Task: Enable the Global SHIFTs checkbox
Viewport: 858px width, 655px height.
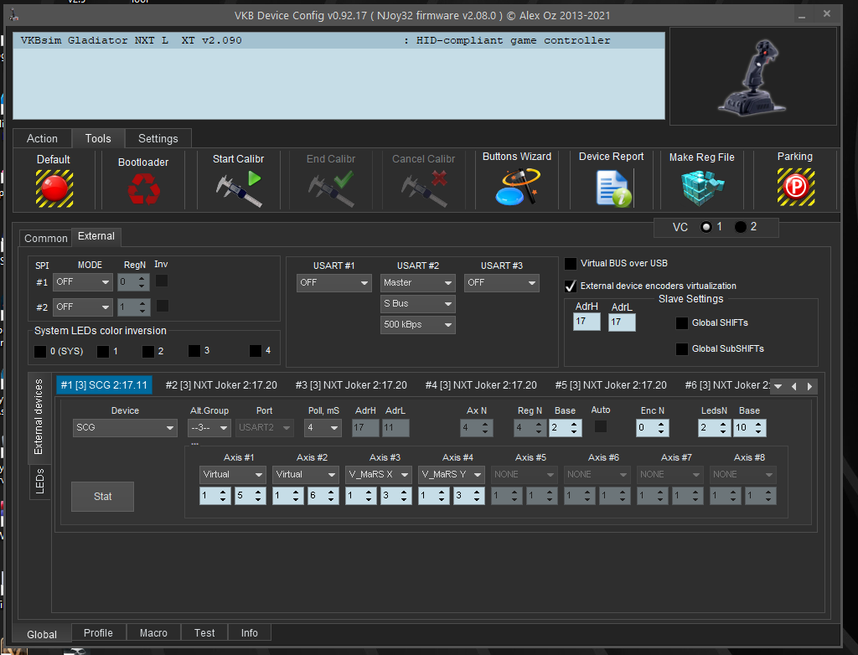Action: [682, 323]
